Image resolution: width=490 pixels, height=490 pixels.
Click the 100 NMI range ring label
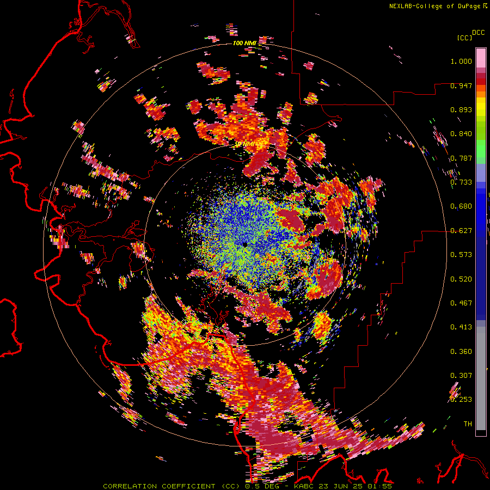click(x=244, y=43)
